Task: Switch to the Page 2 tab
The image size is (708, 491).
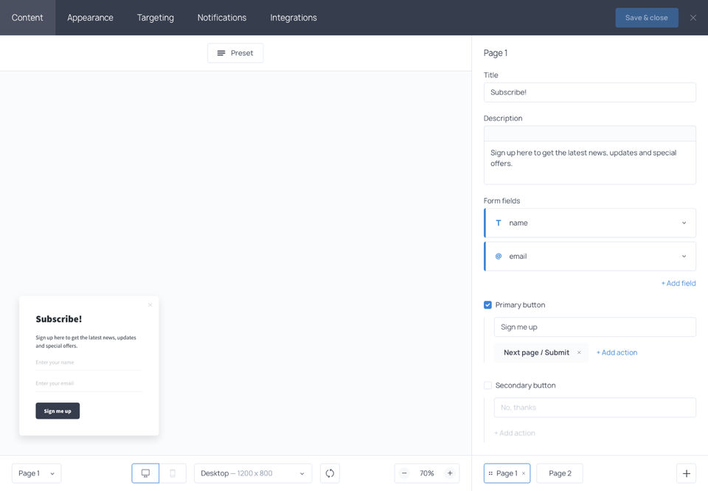Action: 560,473
